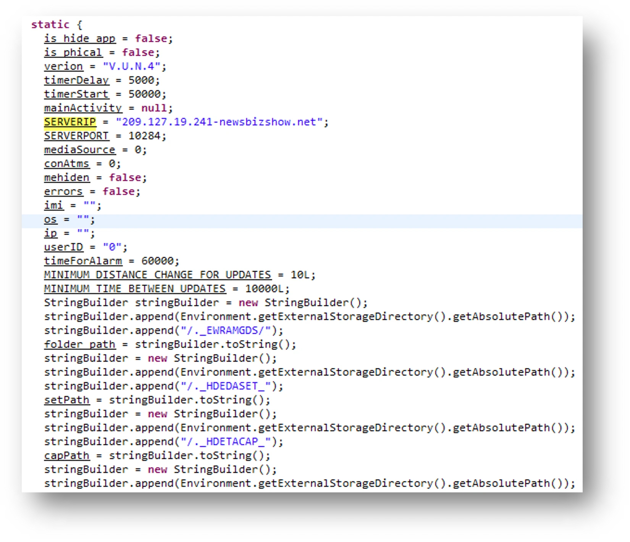
Task: Click the timerStart identifier
Action: (x=76, y=94)
